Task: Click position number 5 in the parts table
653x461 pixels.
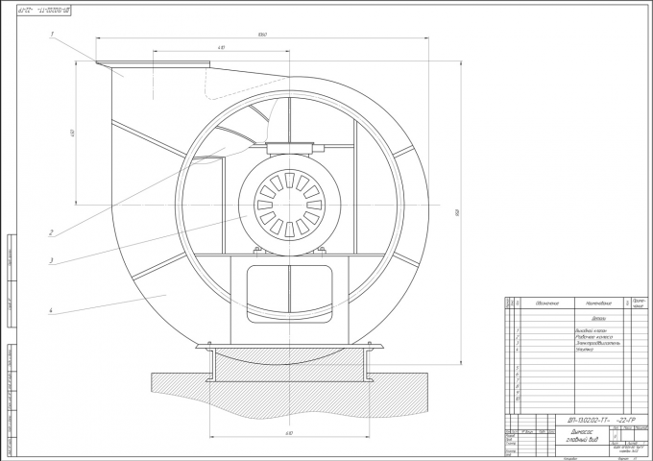Action: coord(518,368)
